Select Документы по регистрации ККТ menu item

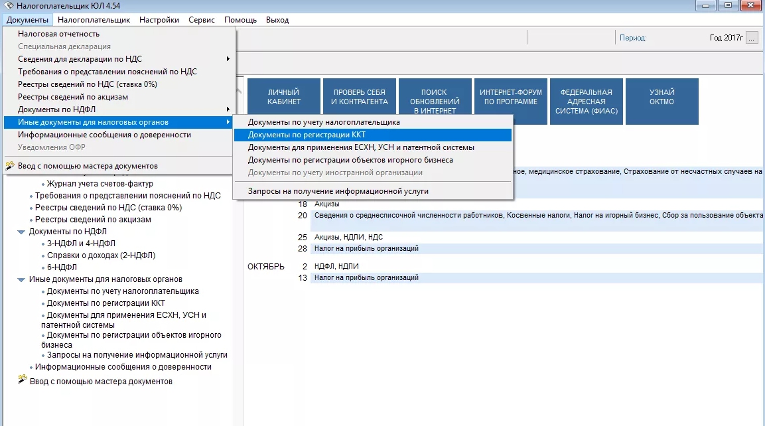(307, 135)
